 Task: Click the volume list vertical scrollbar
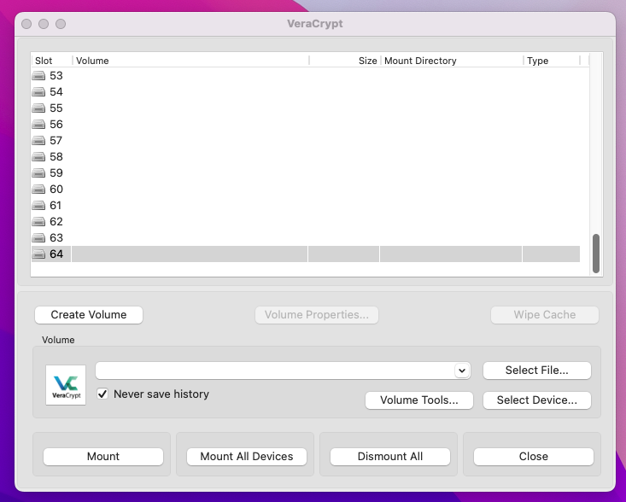click(x=596, y=253)
